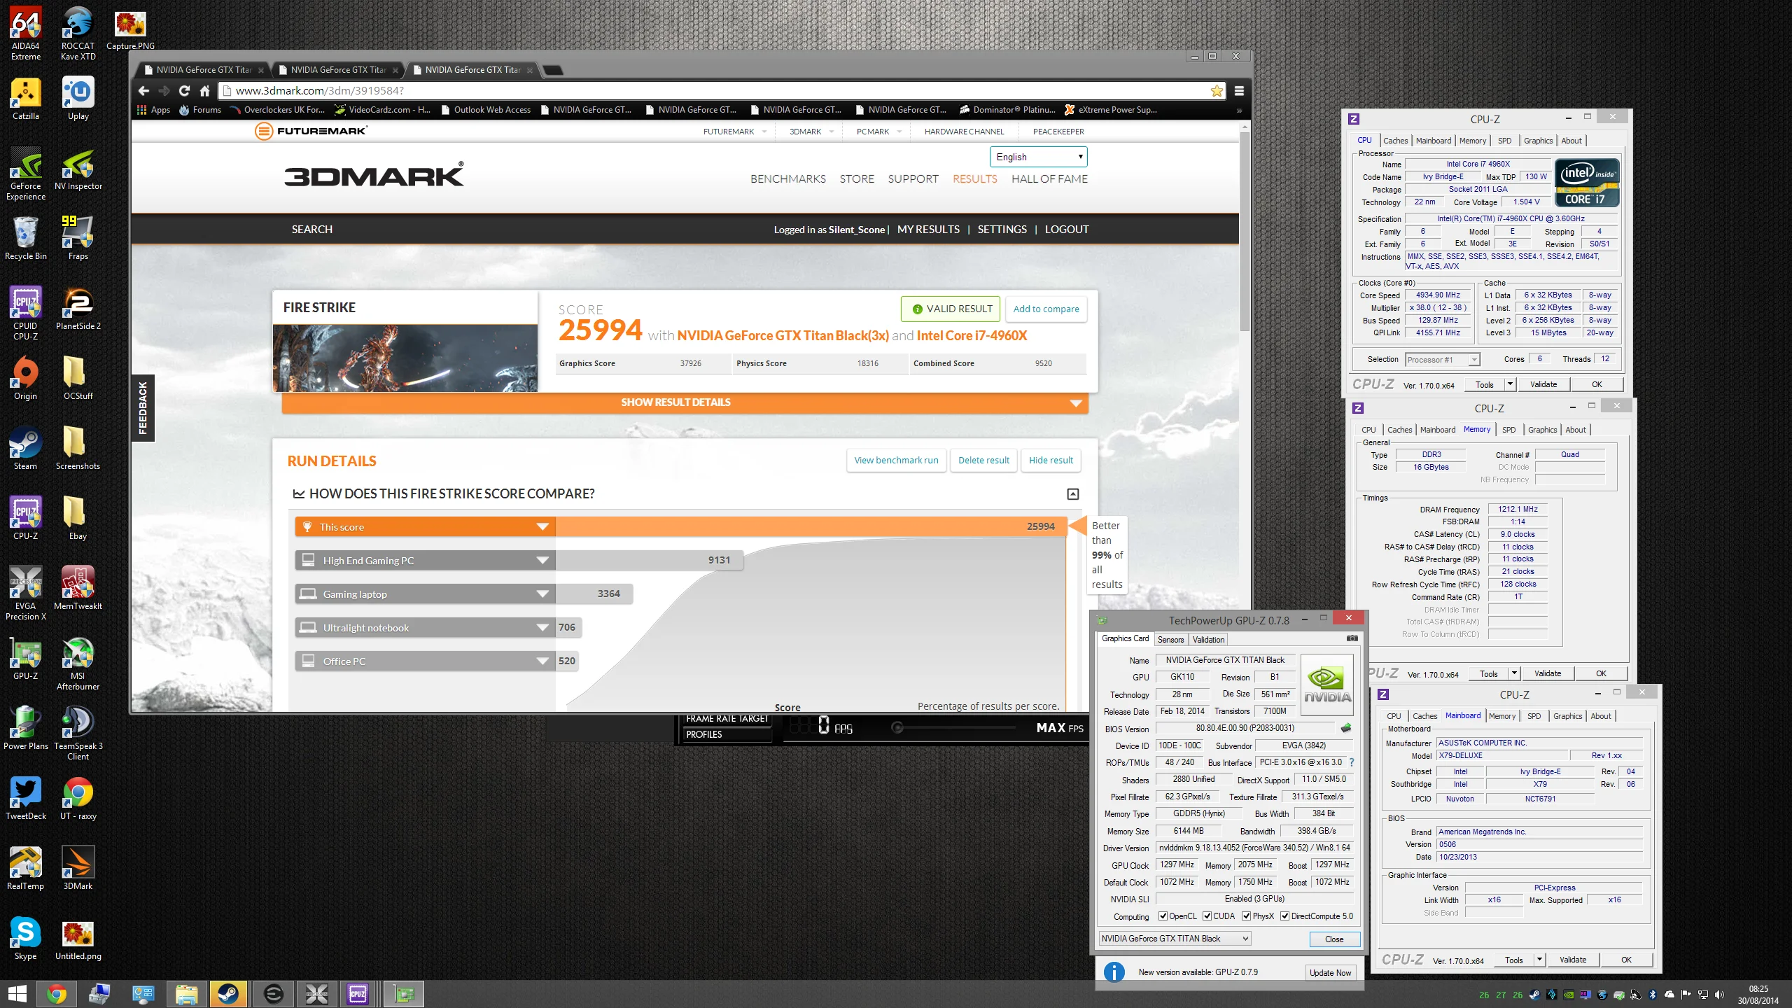The image size is (1792, 1008).
Task: Open the GPU selection dropdown in GPU-Z
Action: pos(1174,939)
